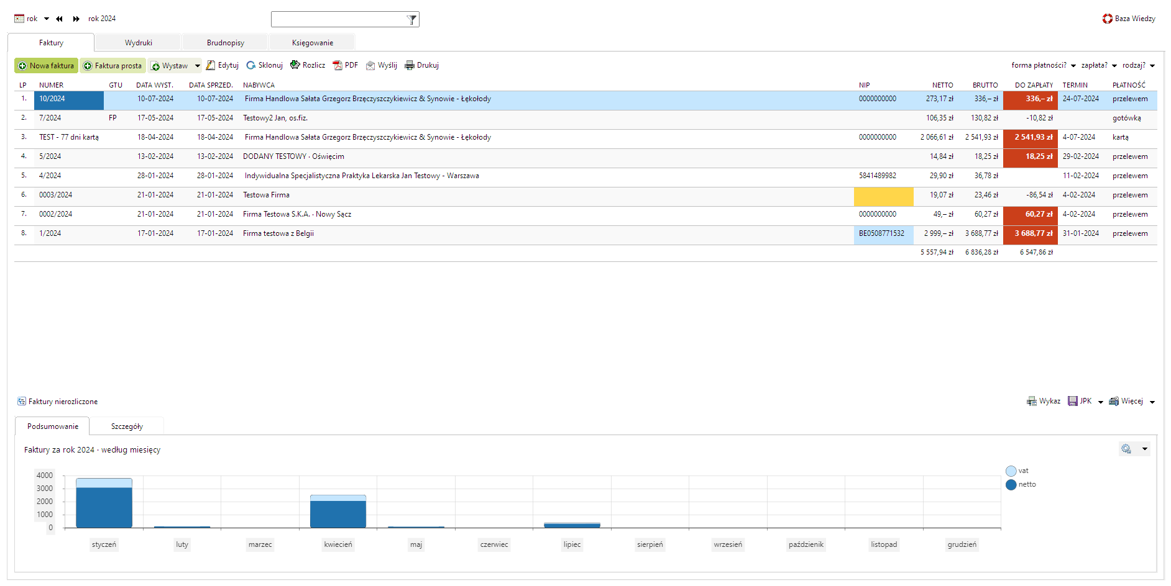Export invoice via PDF icon
The width and height of the screenshot is (1171, 586).
[338, 65]
